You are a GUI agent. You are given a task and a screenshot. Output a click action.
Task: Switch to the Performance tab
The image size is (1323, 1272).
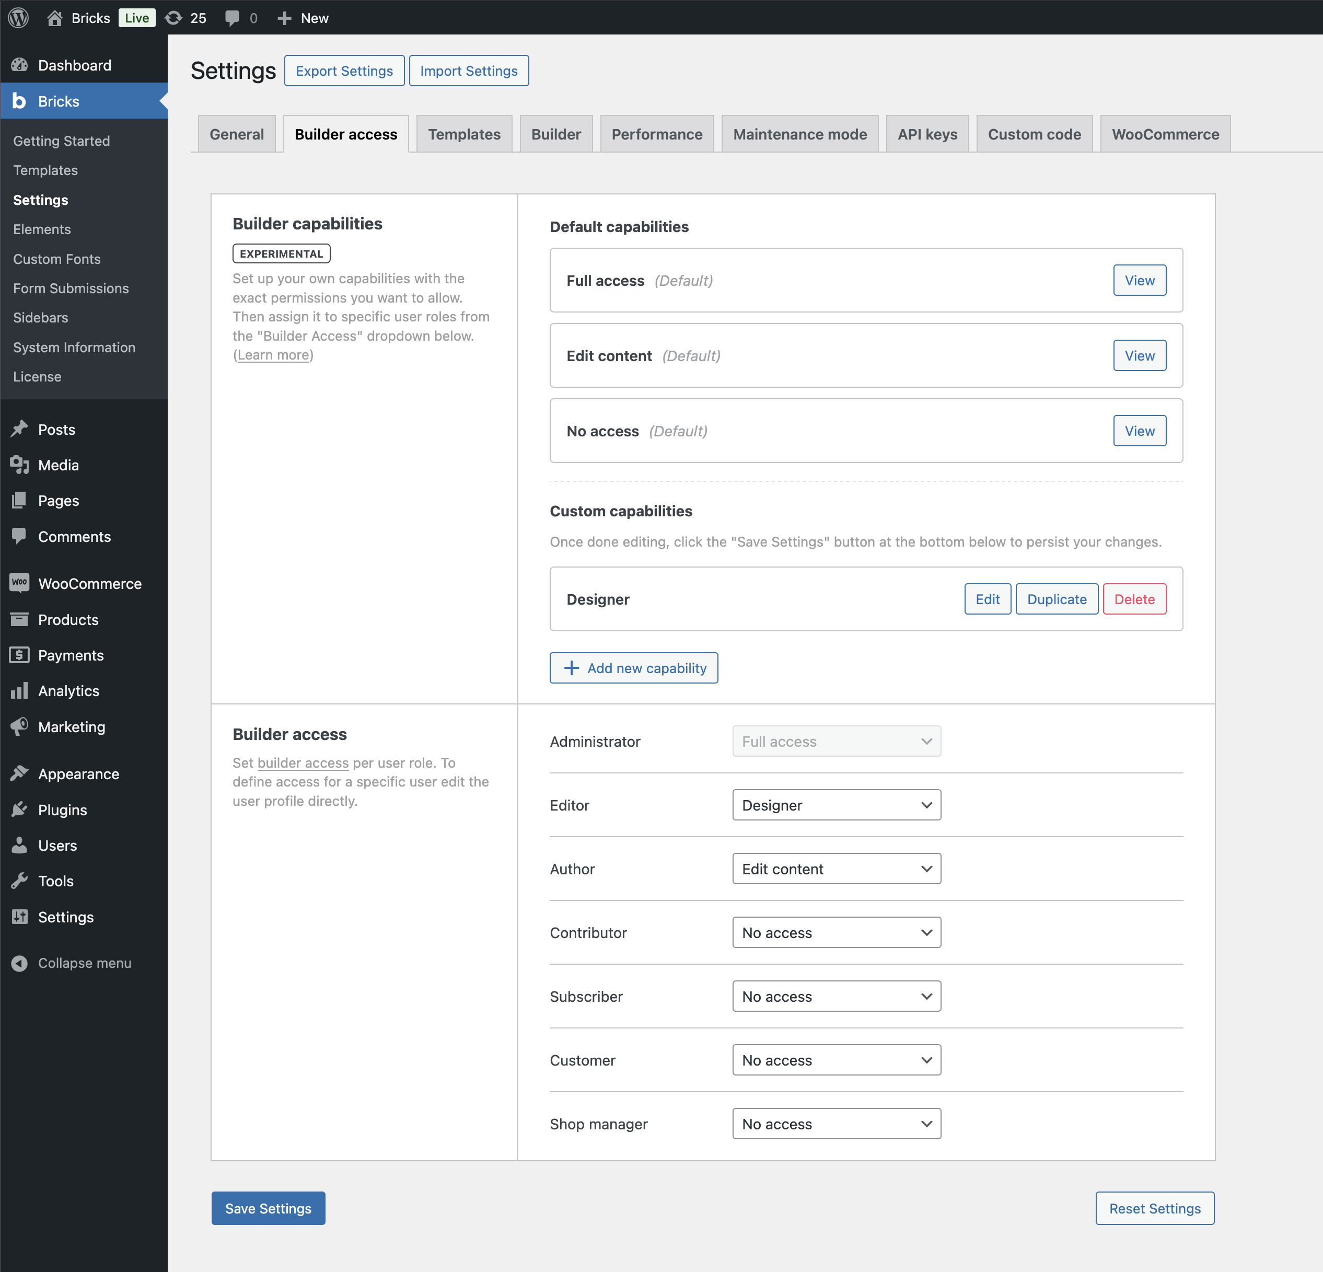pyautogui.click(x=656, y=134)
